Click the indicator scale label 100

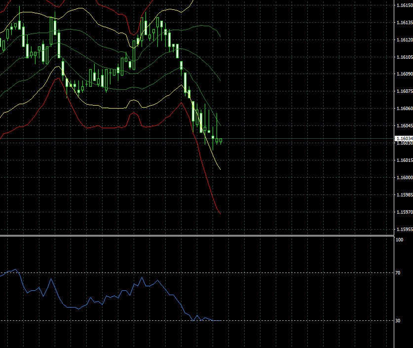[x=399, y=240]
